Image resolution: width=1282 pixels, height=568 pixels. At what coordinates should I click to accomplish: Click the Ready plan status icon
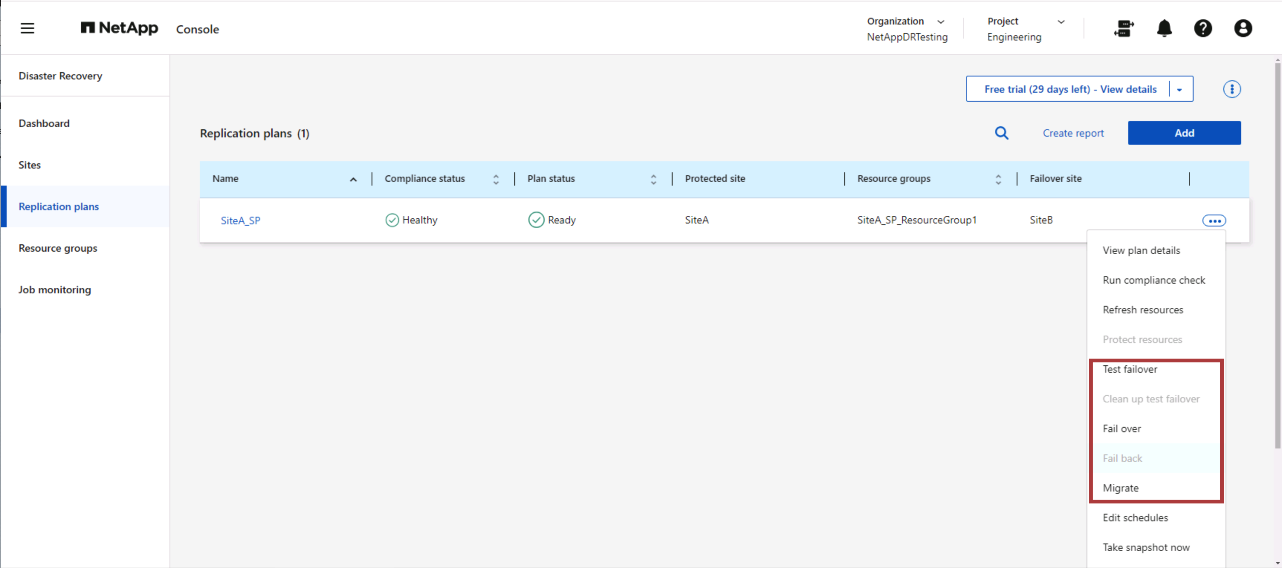point(537,219)
